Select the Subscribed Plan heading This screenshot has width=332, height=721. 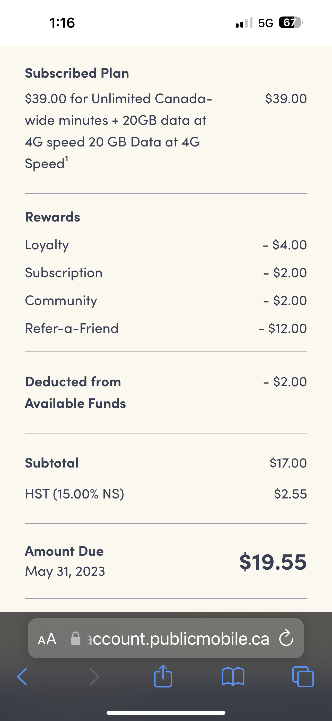click(x=77, y=72)
